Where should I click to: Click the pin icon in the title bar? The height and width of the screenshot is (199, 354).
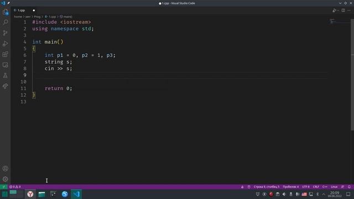[x=9, y=3]
